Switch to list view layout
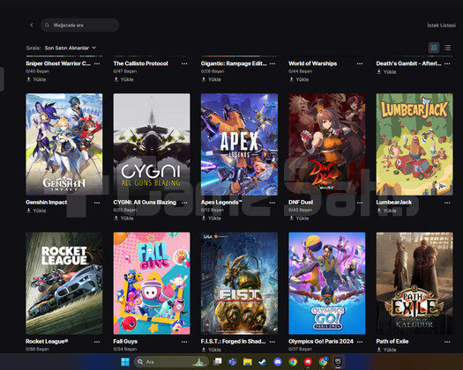The image size is (463, 370). [448, 48]
